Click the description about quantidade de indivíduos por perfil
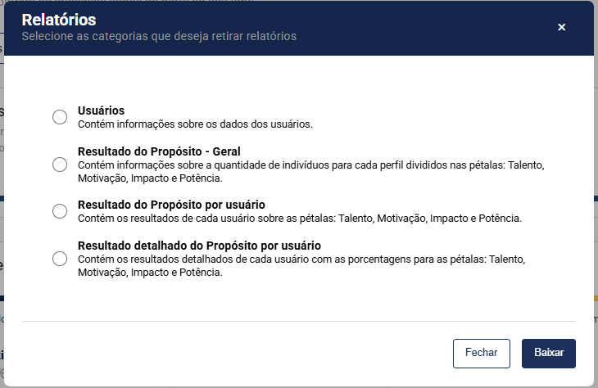 click(311, 165)
